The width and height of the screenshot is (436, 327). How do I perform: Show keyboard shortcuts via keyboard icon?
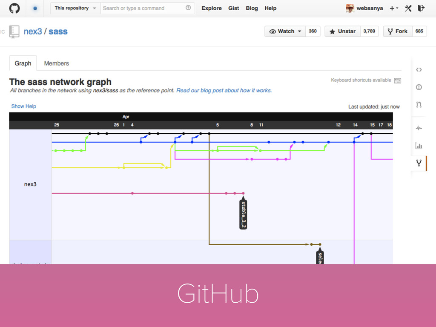pyautogui.click(x=398, y=80)
